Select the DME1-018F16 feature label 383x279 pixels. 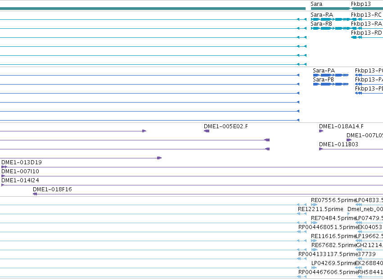52,189
